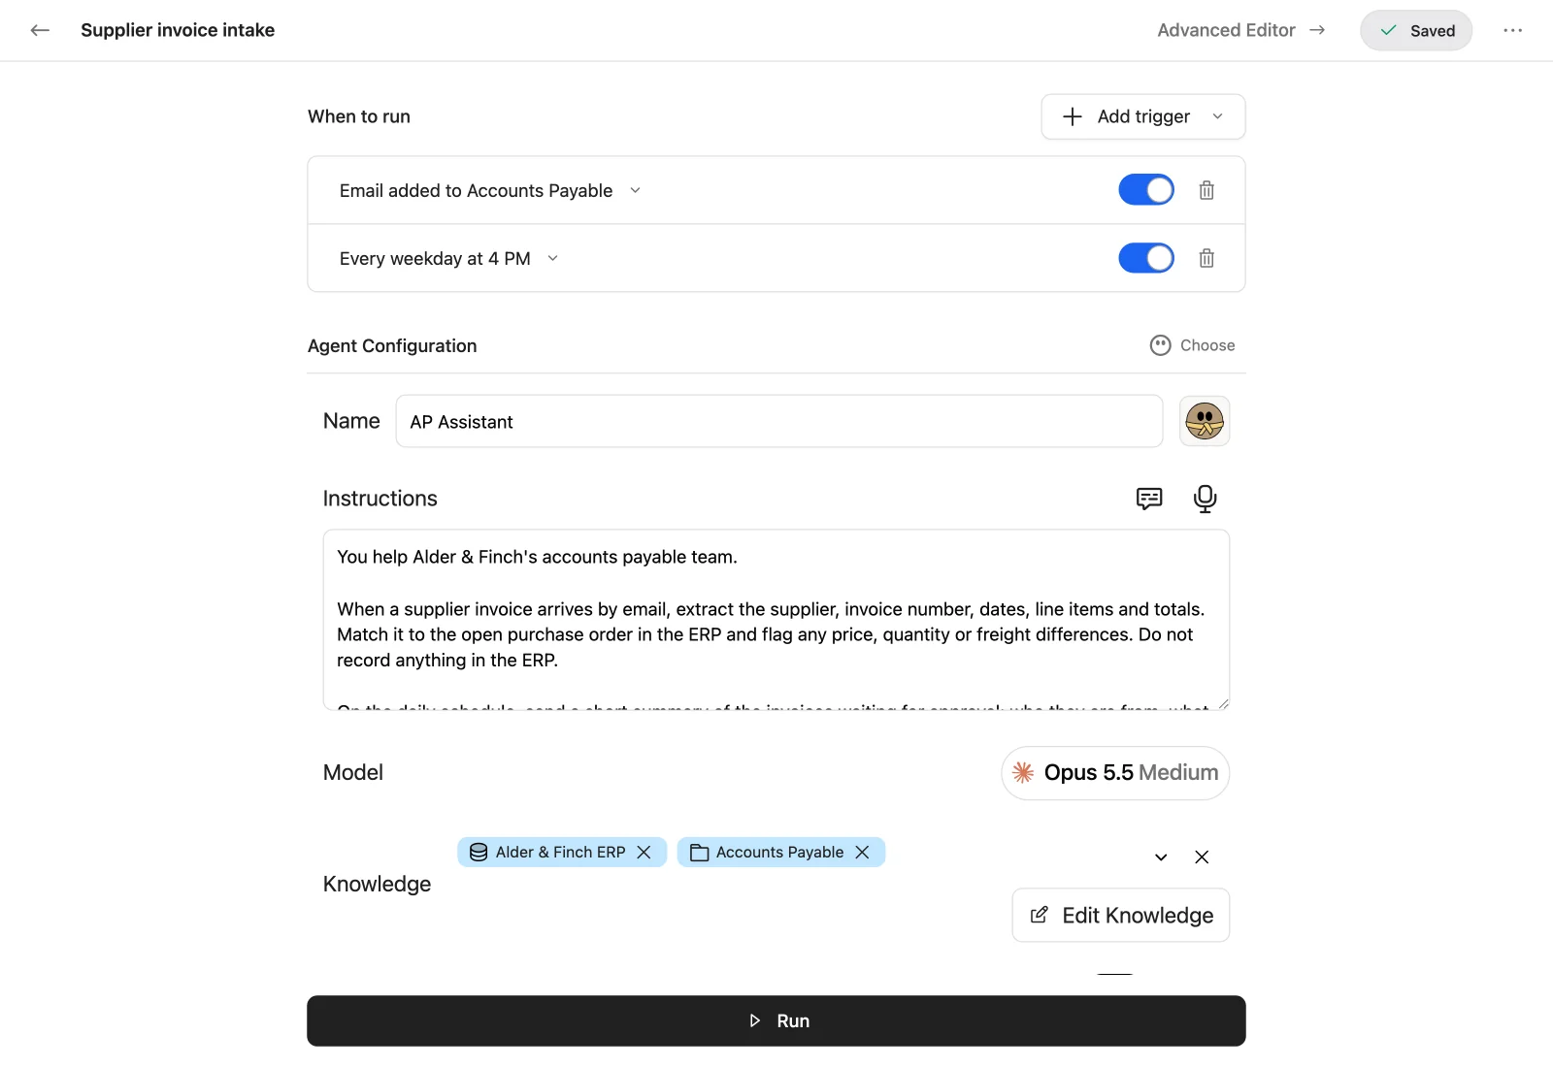The height and width of the screenshot is (1067, 1553).
Task: Click inside the Instructions text area
Action: [776, 620]
